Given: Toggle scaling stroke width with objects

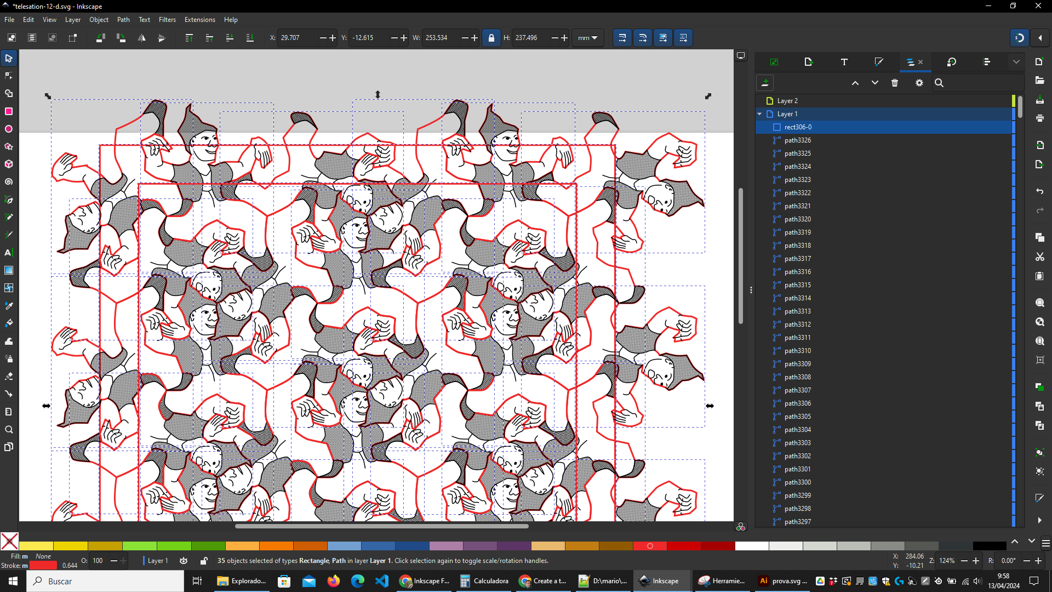Looking at the screenshot, I should (622, 38).
